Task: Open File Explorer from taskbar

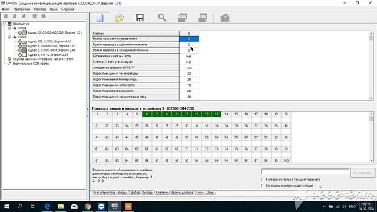Action: 61,207
